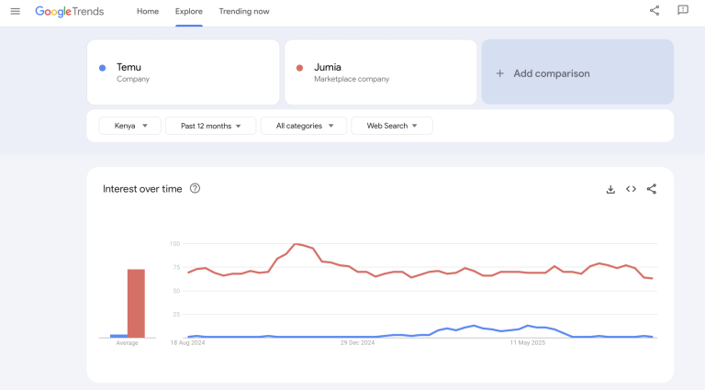Open the embed code icon
Viewport: 705px width, 390px height.
tap(631, 189)
